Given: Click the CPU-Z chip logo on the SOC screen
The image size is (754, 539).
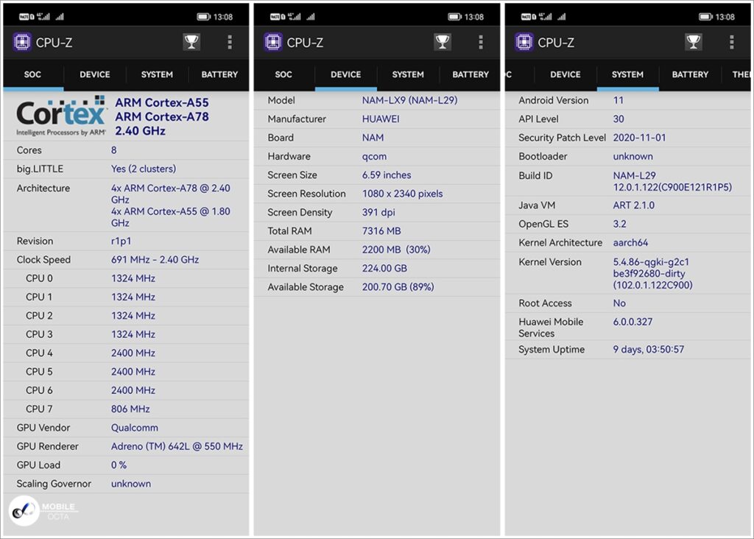Looking at the screenshot, I should 22,42.
